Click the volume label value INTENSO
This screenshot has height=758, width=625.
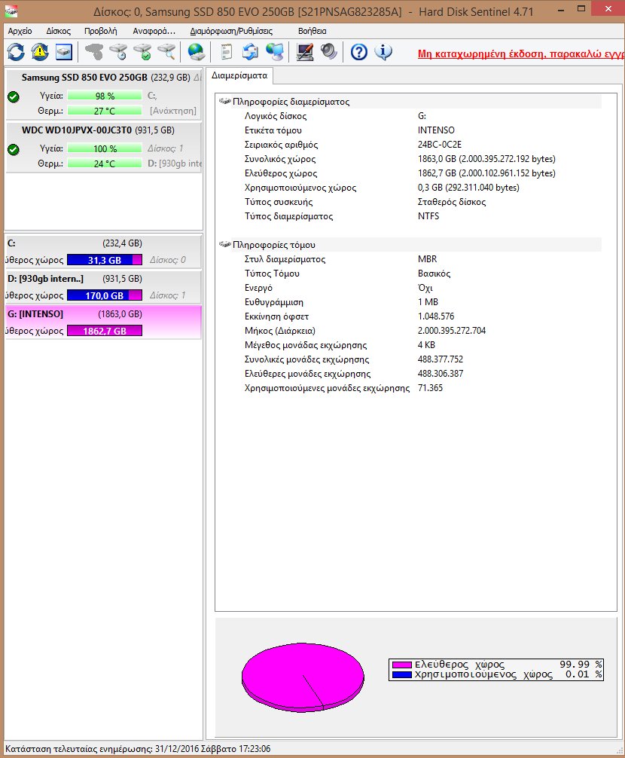pyautogui.click(x=436, y=130)
